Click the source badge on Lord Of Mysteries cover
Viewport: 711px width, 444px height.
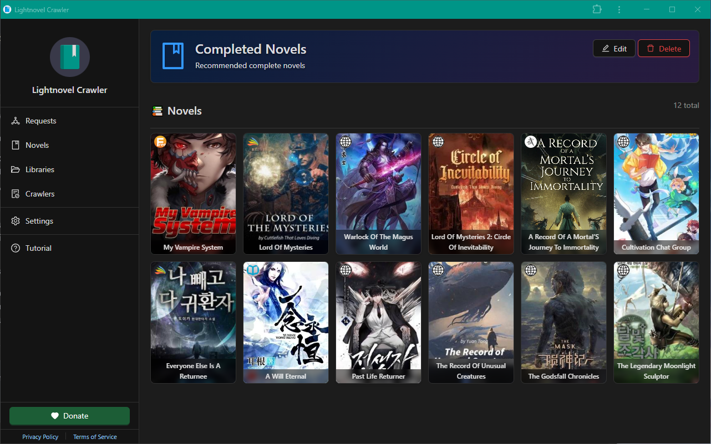click(253, 142)
